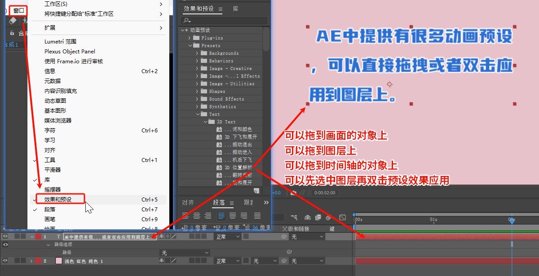
Task: Click the red label color of layer 2
Action: tap(38, 261)
